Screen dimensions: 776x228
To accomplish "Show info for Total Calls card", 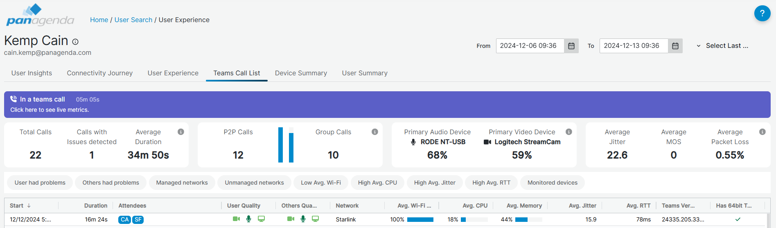I will 181,132.
